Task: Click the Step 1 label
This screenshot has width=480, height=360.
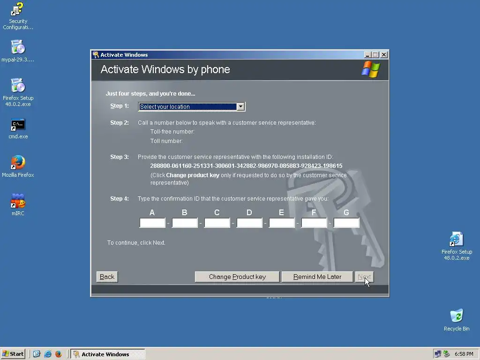Action: click(120, 106)
